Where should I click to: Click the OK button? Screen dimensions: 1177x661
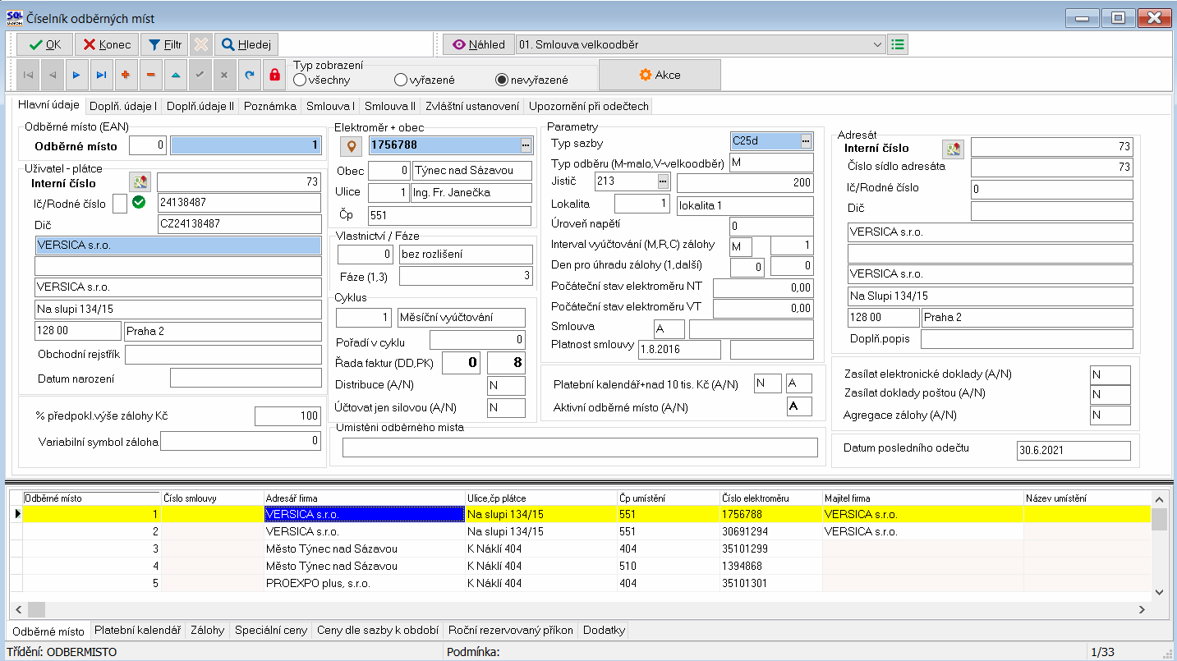pyautogui.click(x=44, y=44)
